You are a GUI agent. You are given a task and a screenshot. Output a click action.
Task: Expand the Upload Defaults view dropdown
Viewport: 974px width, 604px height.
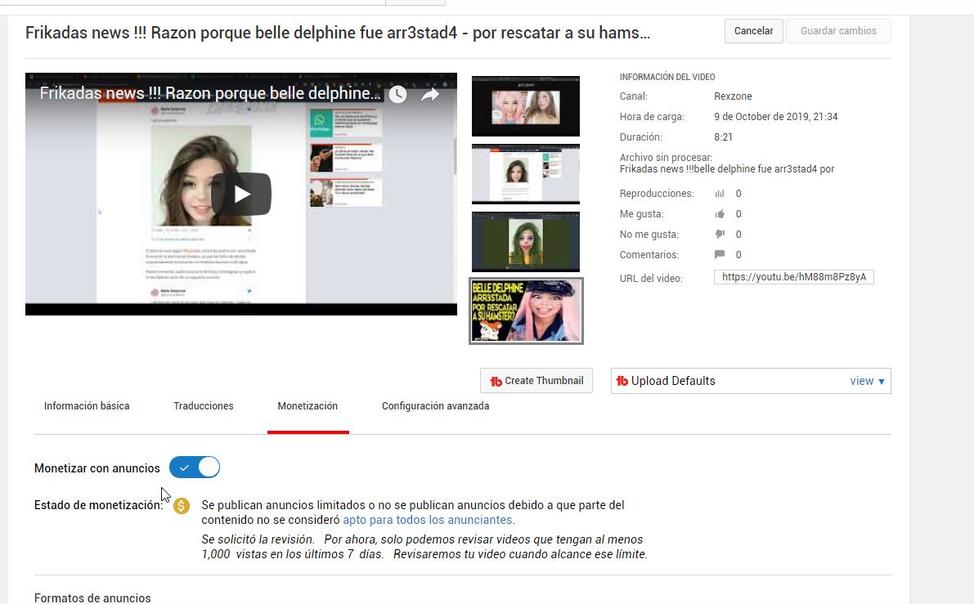point(867,381)
